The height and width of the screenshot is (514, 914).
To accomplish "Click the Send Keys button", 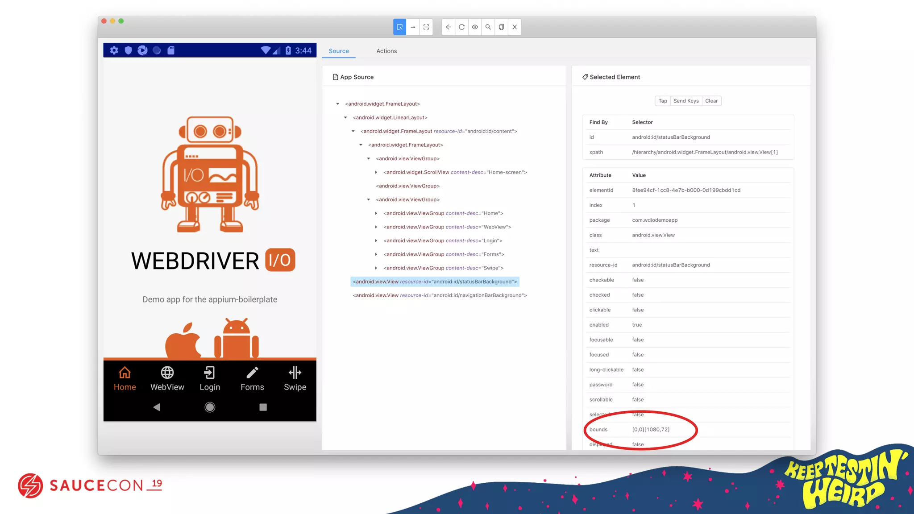I will point(685,101).
